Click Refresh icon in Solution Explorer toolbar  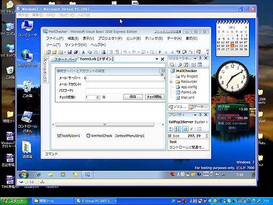(186, 65)
